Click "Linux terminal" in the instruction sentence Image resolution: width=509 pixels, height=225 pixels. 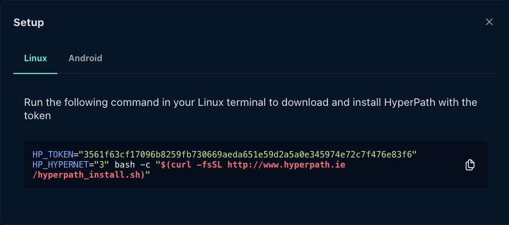click(221, 103)
